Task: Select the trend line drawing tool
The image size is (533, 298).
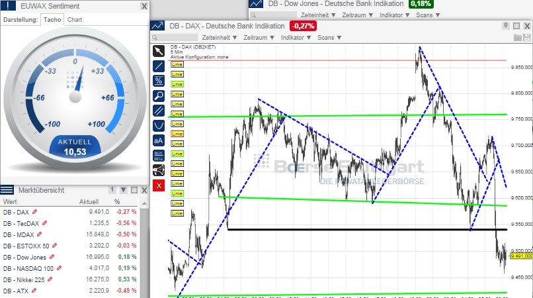Action: 159,66
